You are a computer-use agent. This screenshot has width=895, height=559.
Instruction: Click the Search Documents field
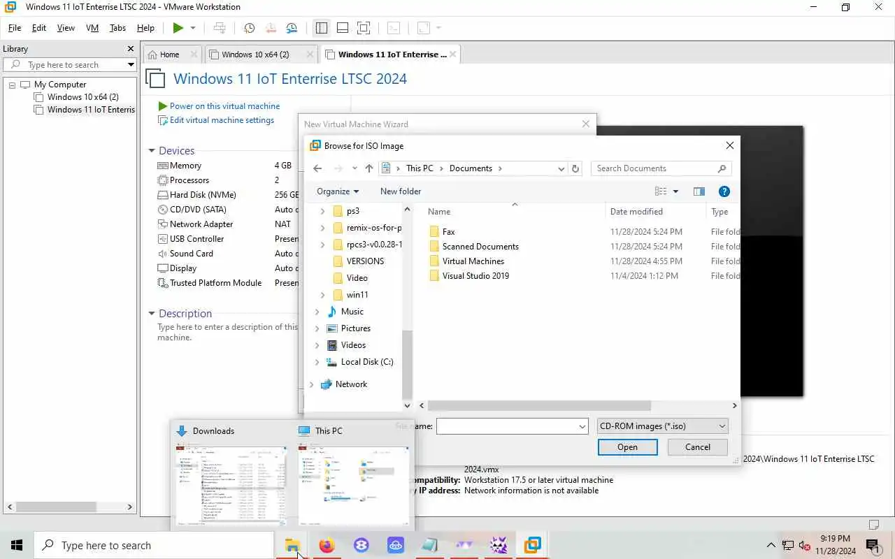661,168
